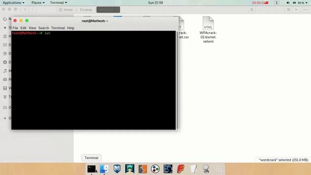311x175 pixels.
Task: Launch the dark blue face icon in dock
Action: 168,169
